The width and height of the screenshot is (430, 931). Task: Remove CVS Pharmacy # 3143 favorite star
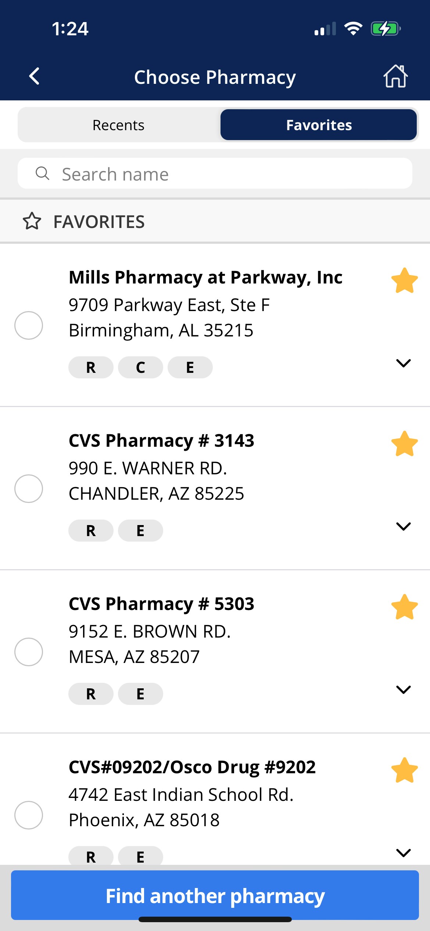(x=404, y=444)
